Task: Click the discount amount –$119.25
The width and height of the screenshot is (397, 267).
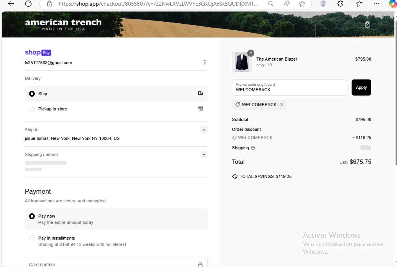Action: [362, 138]
